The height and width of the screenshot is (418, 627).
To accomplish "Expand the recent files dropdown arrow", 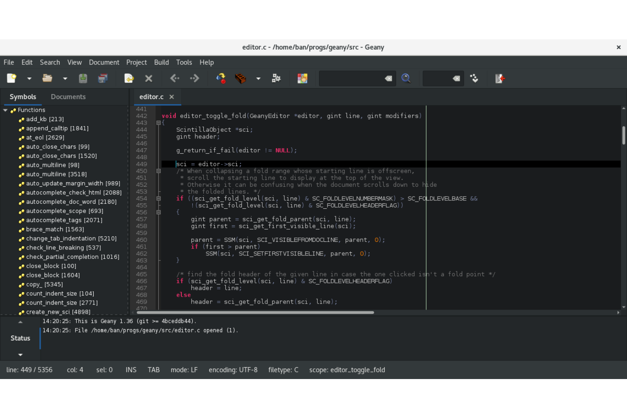I will pos(65,78).
